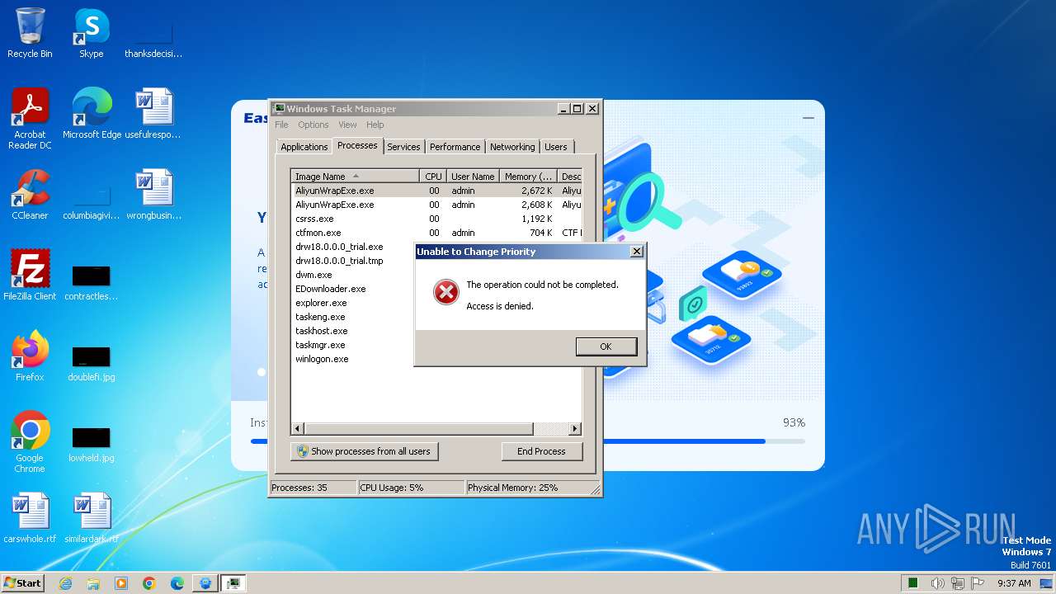Open the Microsoft Edge desktop shortcut

tap(92, 114)
